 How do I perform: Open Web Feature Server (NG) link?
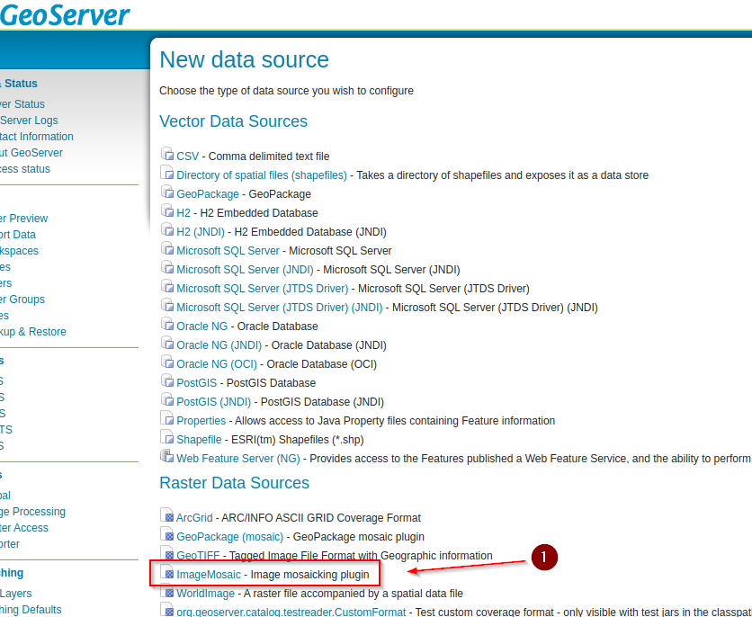click(237, 459)
